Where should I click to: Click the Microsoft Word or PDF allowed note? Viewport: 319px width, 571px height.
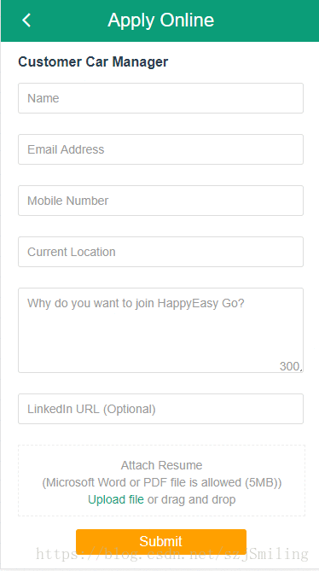161,483
